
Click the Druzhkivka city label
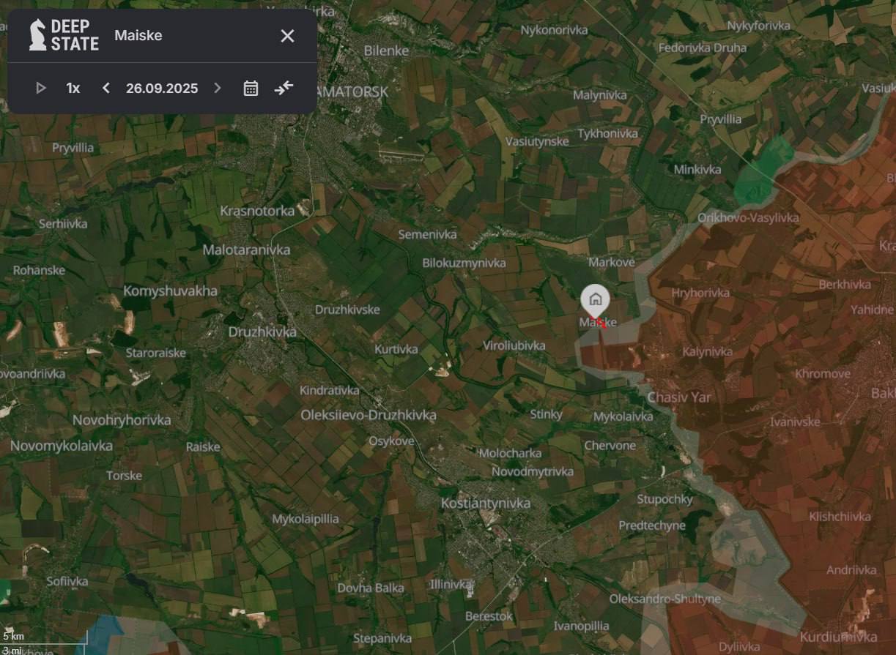[262, 332]
